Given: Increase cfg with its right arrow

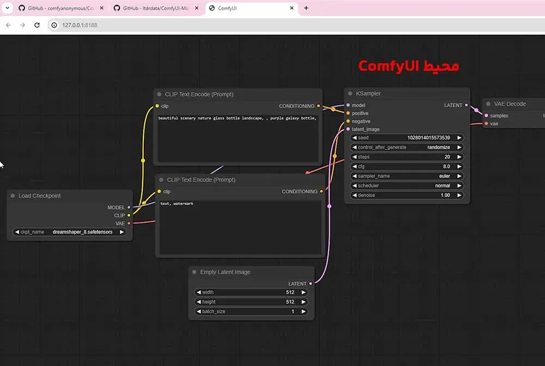Looking at the screenshot, I should tap(459, 166).
